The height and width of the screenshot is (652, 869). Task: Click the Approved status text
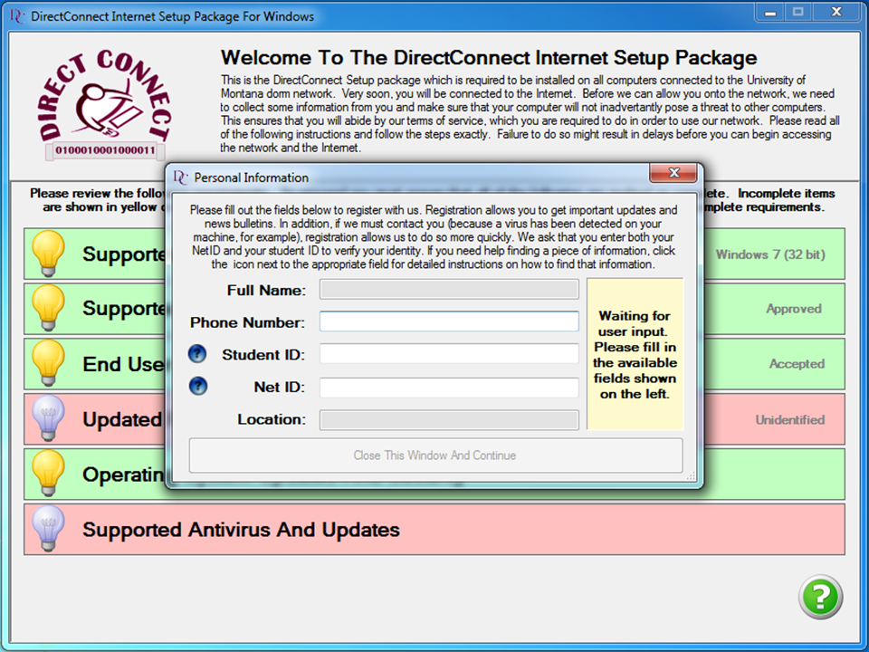(x=794, y=309)
